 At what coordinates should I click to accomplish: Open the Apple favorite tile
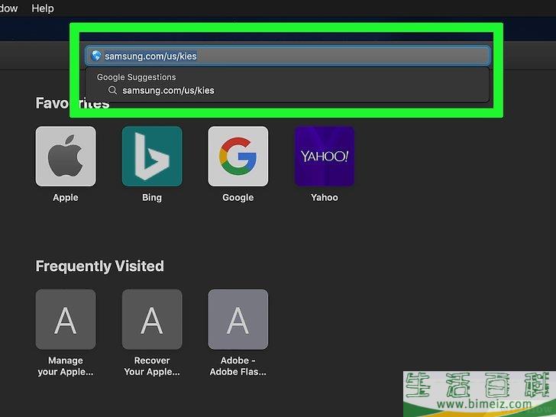[66, 157]
